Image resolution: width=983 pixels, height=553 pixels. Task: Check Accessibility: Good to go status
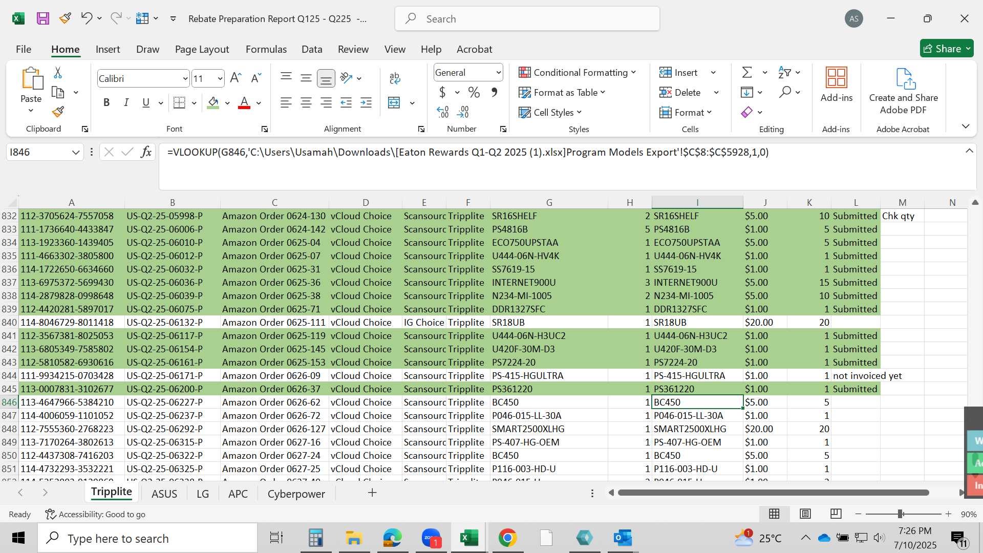(95, 514)
